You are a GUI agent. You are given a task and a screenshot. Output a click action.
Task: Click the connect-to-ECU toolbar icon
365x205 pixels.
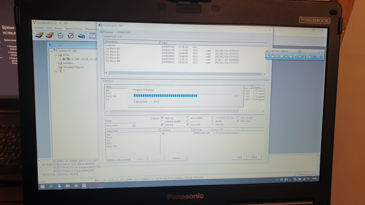39,35
